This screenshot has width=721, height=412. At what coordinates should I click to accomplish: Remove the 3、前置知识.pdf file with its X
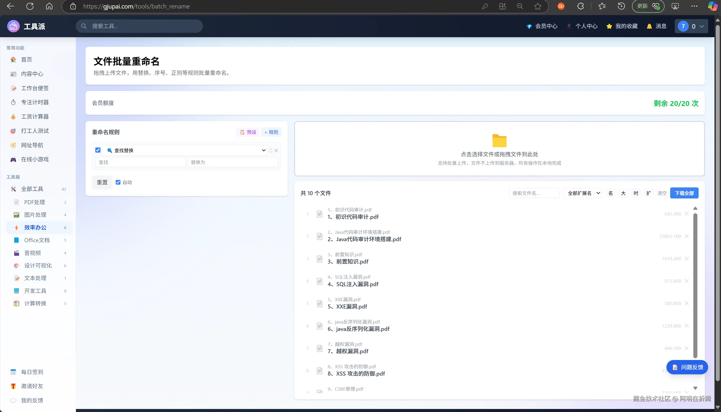(x=687, y=258)
